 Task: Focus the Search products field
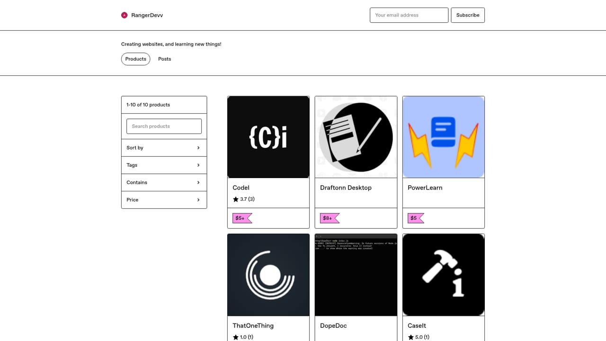tap(164, 126)
